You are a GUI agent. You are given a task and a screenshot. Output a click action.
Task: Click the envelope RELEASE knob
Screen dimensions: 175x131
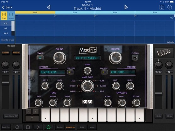pos(136,103)
